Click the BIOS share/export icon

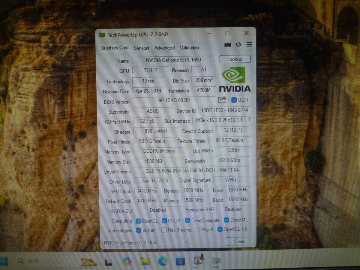[222, 100]
